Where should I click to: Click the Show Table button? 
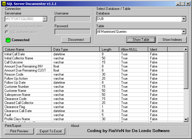pos(141,40)
